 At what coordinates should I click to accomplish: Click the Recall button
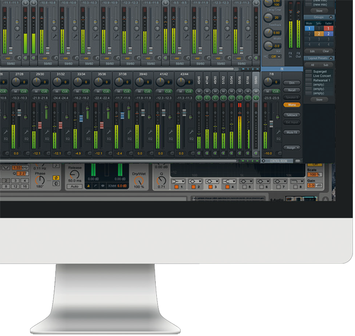point(292,90)
